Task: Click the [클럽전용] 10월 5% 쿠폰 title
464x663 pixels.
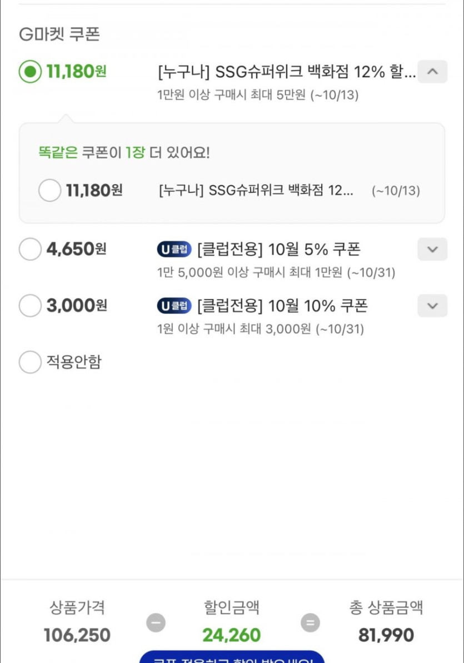Action: [279, 250]
